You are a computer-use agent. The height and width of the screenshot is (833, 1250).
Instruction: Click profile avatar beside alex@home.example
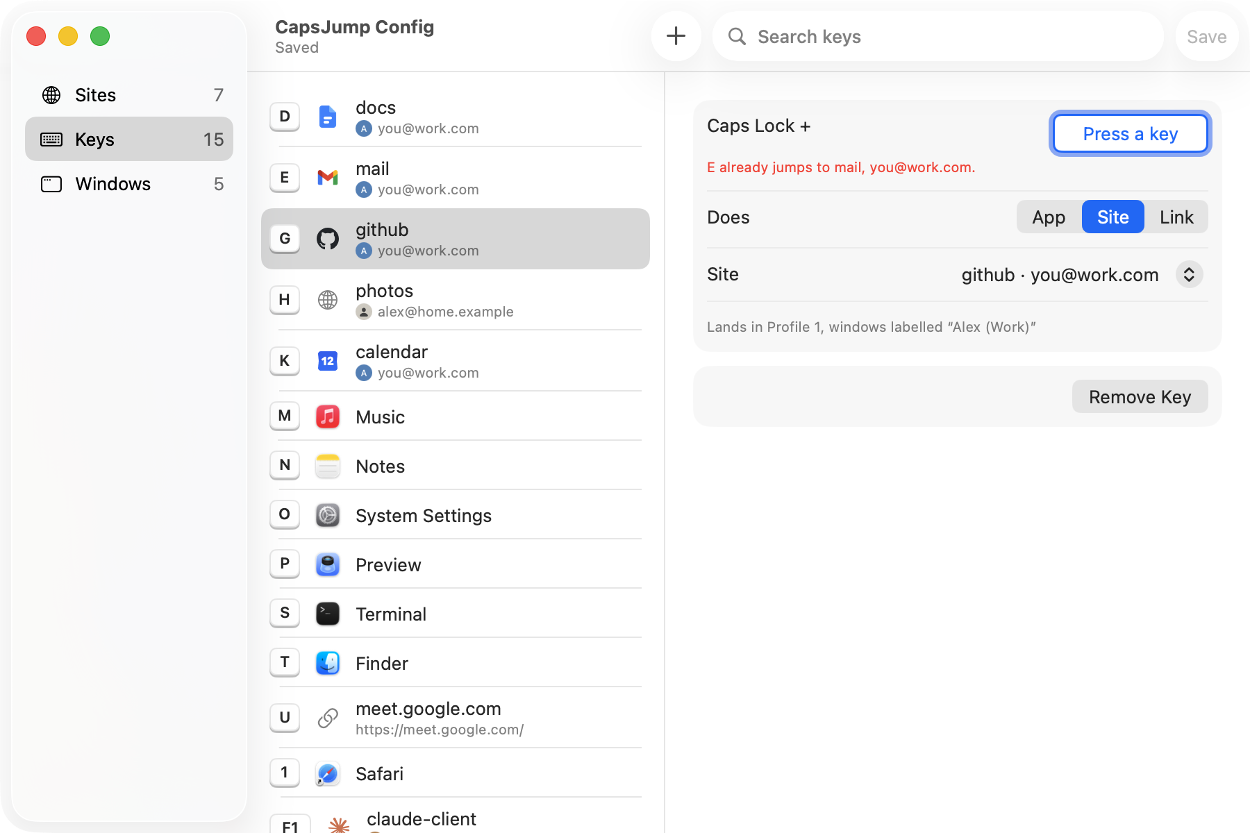point(364,312)
